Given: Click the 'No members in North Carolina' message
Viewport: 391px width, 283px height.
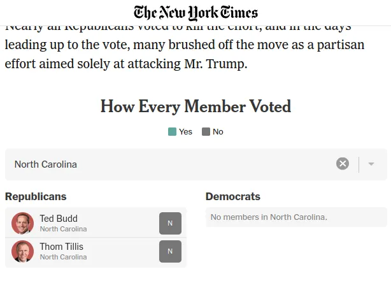Looking at the screenshot, I should pos(269,217).
